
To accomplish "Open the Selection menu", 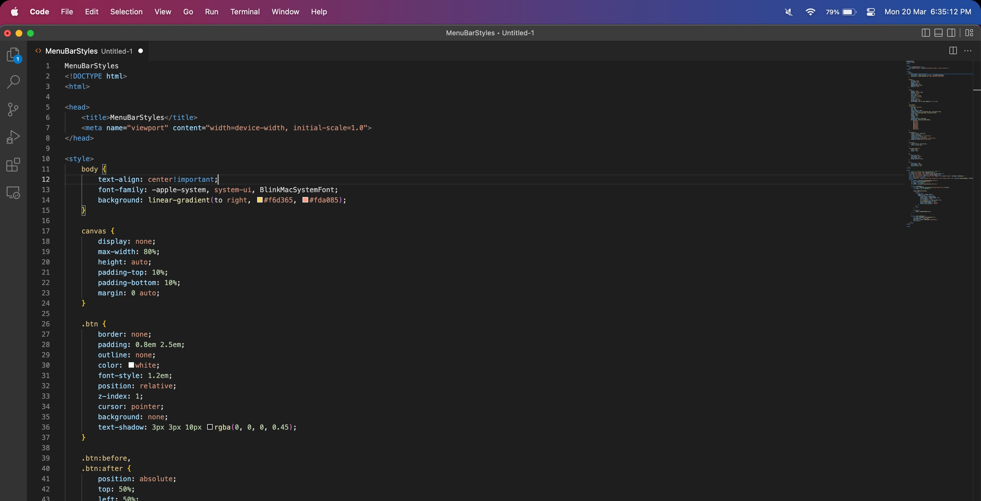I will coord(126,12).
